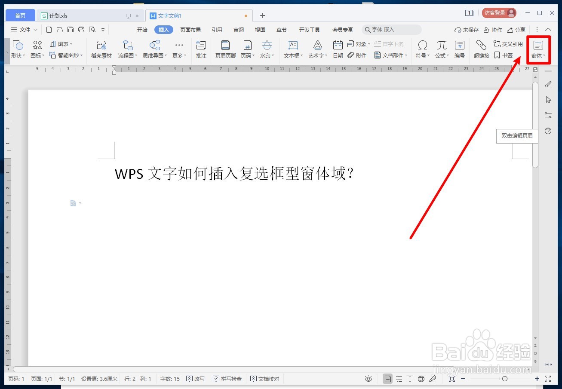The height and width of the screenshot is (389, 562).
Task: Click the Guest Login (访客登录) button
Action: click(x=499, y=13)
